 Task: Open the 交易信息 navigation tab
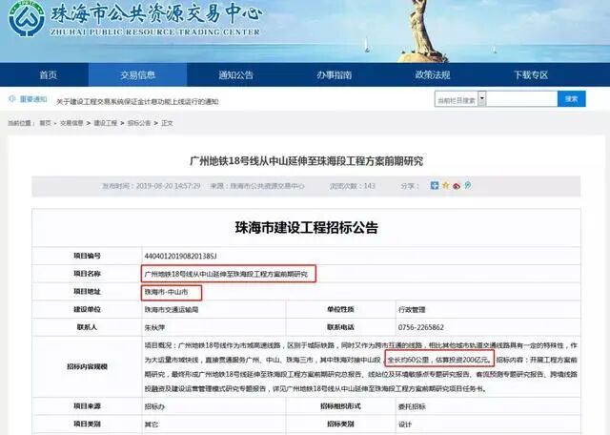137,74
